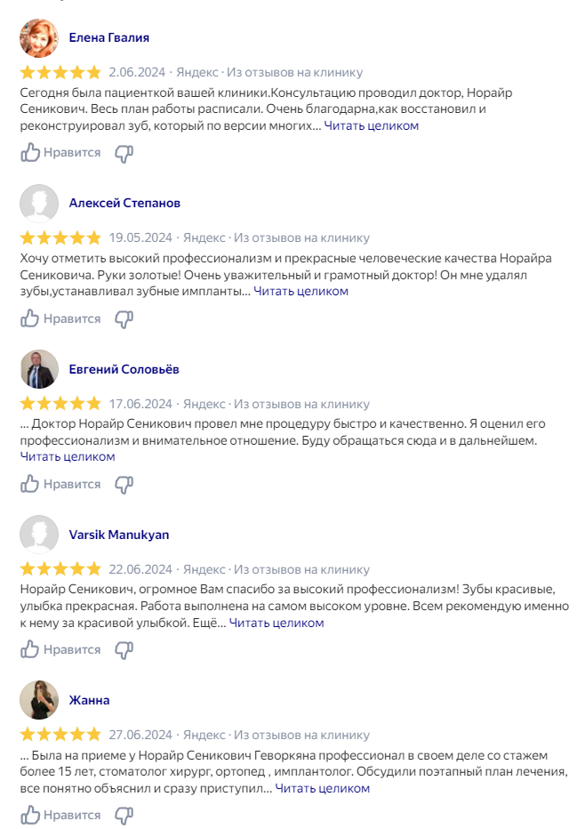585x829 pixels.
Task: Open Елена Гвалия's profile name link
Action: click(108, 38)
